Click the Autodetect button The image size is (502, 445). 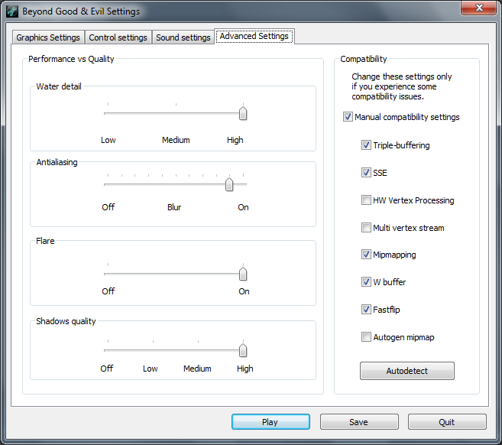tap(407, 371)
